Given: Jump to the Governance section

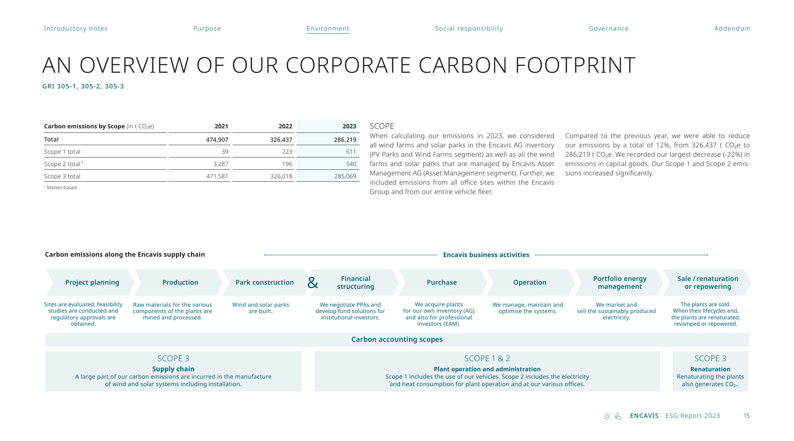Looking at the screenshot, I should (609, 28).
